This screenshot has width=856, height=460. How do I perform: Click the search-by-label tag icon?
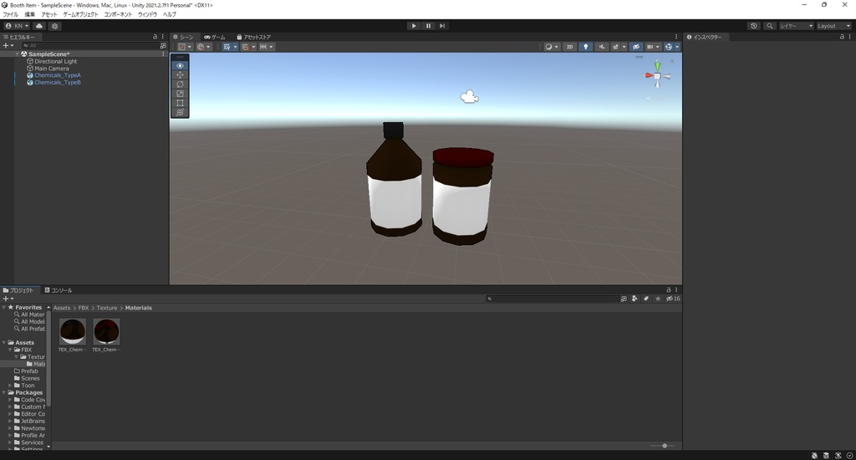(646, 299)
